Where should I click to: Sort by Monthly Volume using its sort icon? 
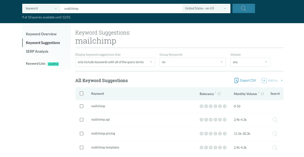click(262, 94)
